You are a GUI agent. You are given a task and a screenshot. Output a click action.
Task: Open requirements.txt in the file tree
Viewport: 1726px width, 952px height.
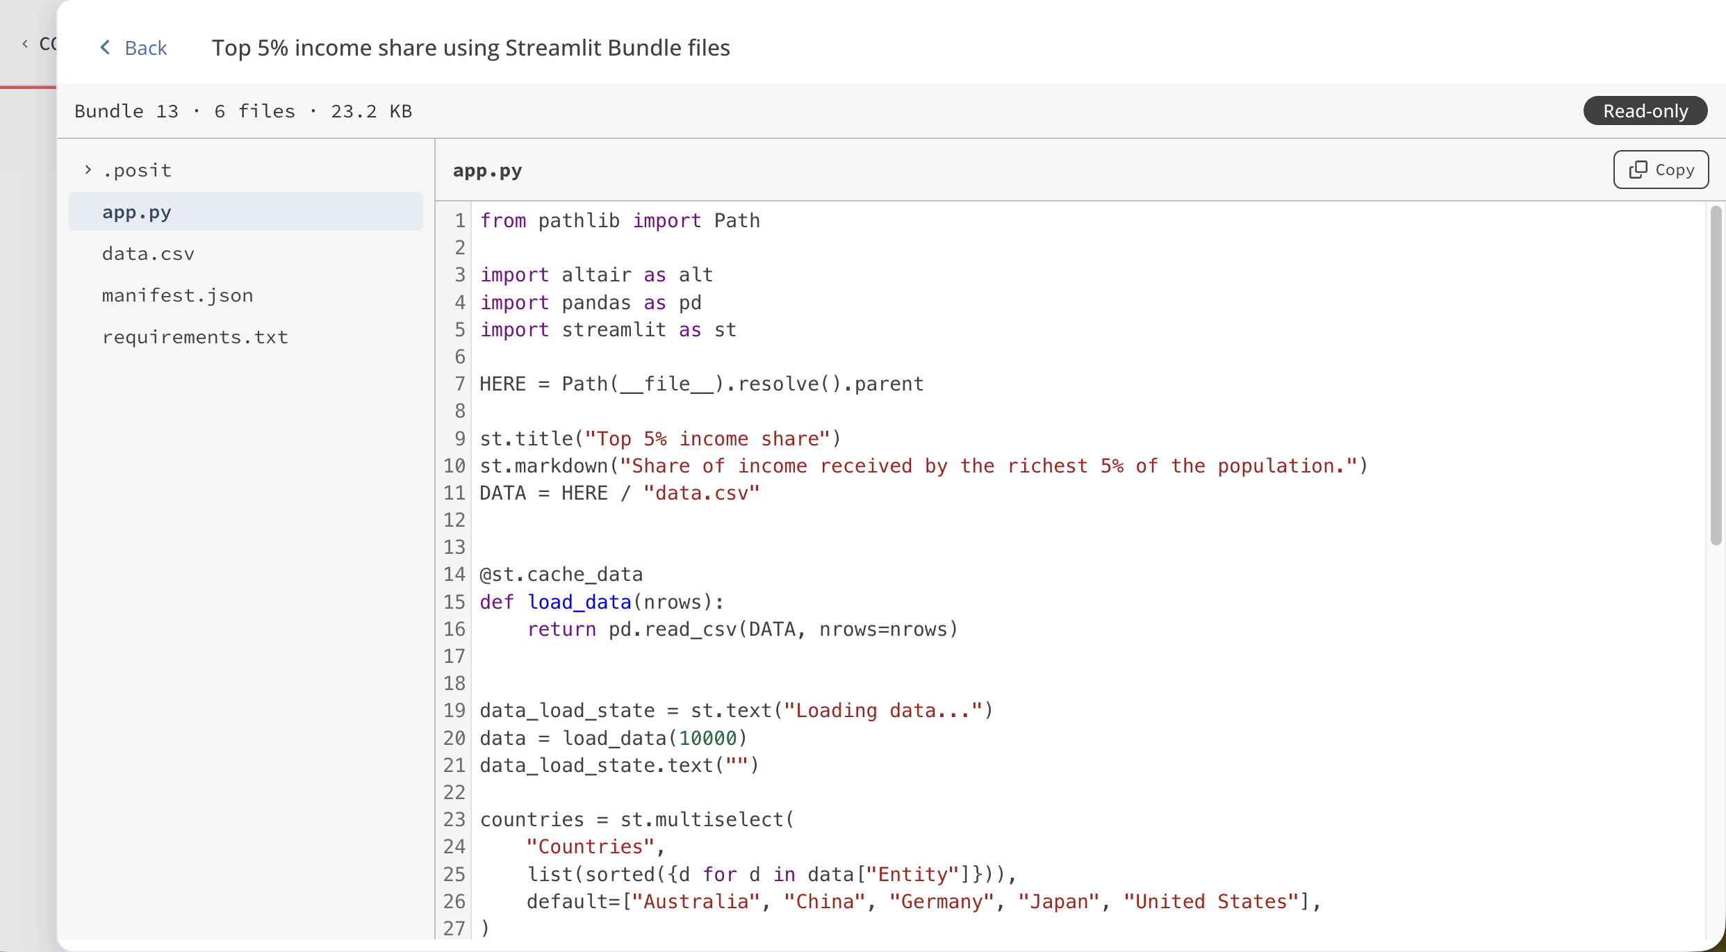point(246,337)
